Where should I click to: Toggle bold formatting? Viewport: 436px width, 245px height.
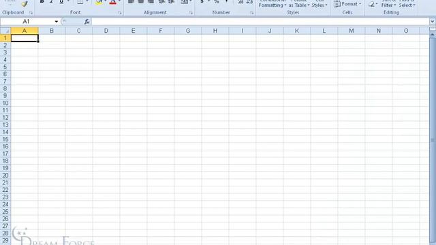coord(42,2)
